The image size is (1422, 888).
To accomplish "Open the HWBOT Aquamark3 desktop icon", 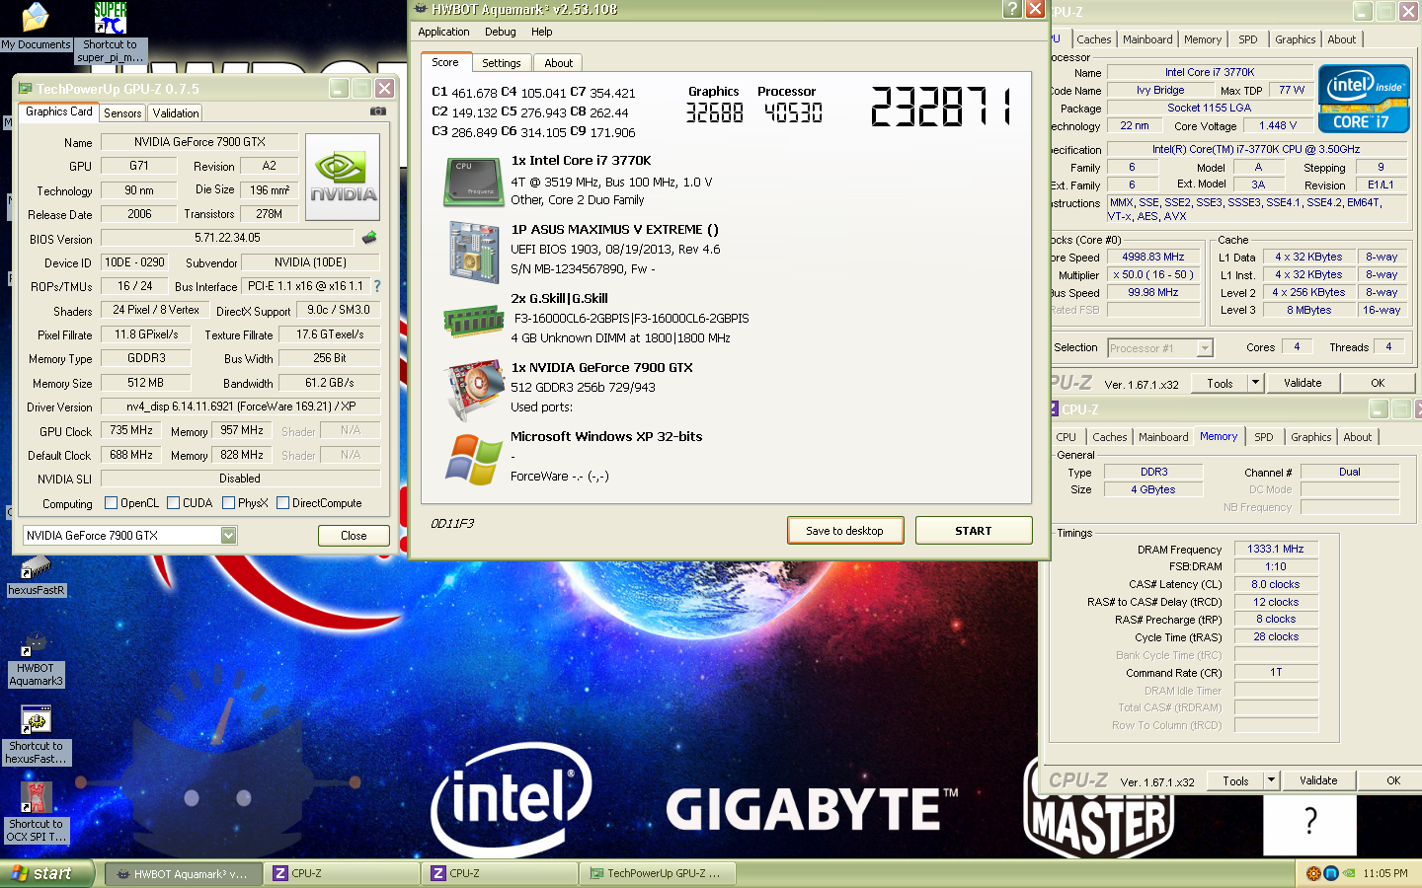I will (36, 659).
